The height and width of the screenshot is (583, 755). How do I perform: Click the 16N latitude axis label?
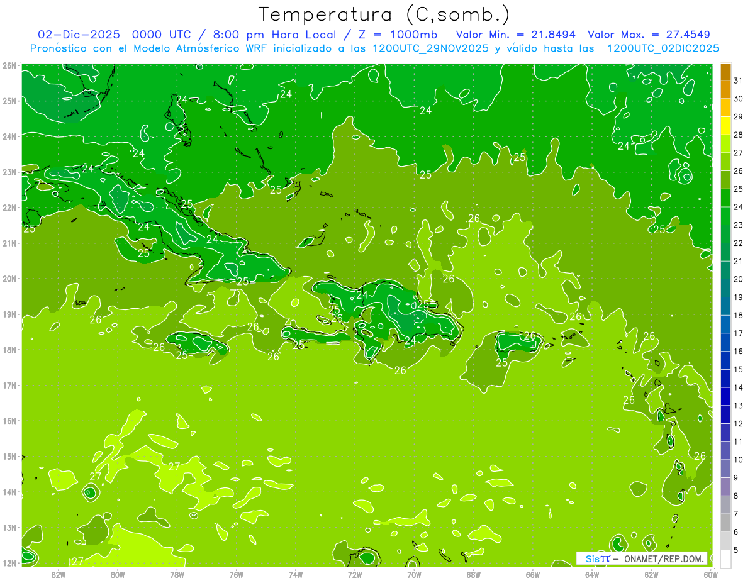point(9,421)
